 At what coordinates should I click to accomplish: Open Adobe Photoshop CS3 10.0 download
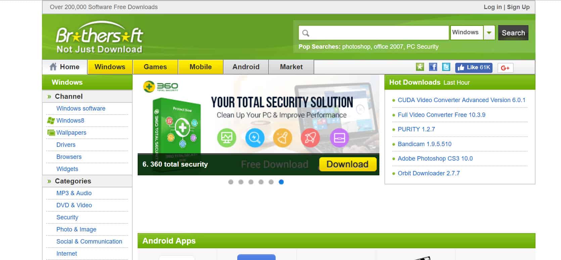pos(435,159)
